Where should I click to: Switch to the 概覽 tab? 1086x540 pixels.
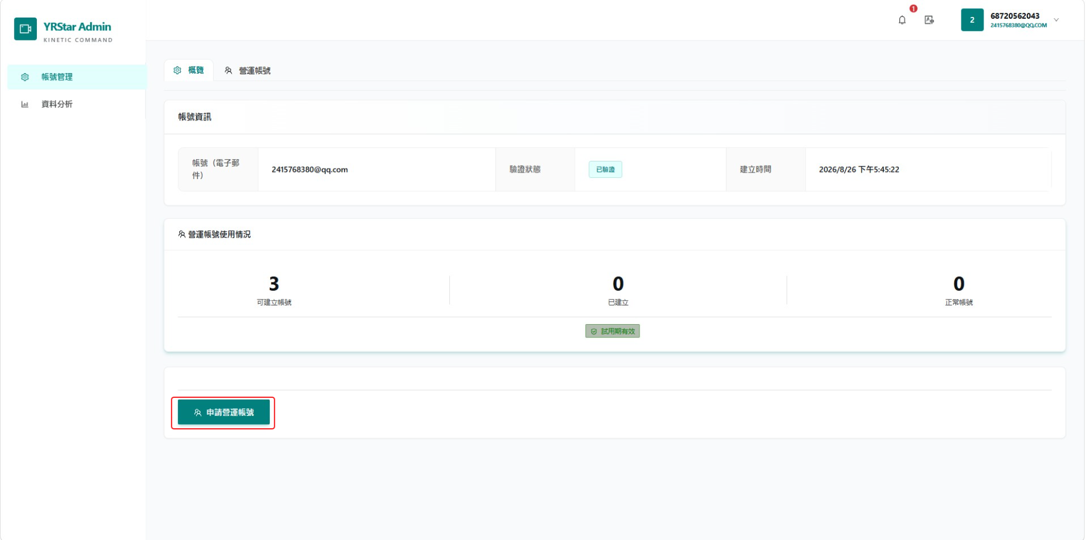pyautogui.click(x=189, y=70)
